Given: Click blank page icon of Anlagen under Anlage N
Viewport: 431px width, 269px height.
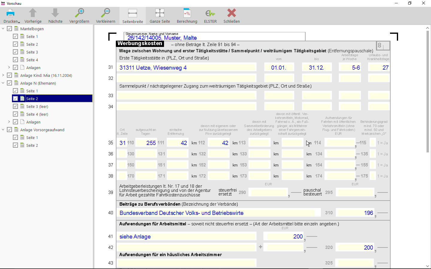Looking at the screenshot, I should coord(22,122).
